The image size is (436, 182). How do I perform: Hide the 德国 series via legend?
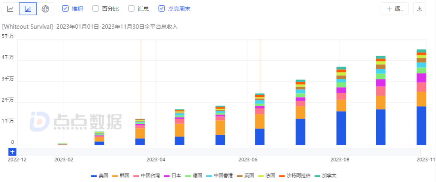click(194, 176)
